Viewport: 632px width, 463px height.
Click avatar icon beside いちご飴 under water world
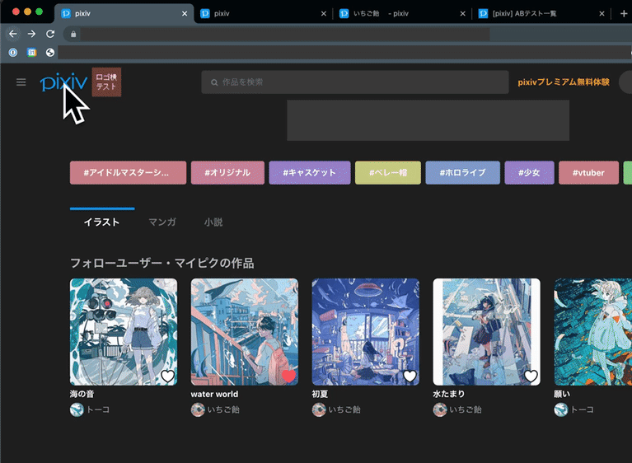[198, 409]
